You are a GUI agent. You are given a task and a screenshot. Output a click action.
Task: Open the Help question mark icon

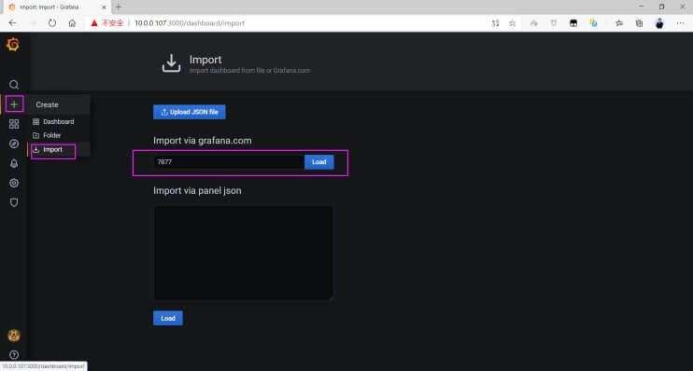14,354
